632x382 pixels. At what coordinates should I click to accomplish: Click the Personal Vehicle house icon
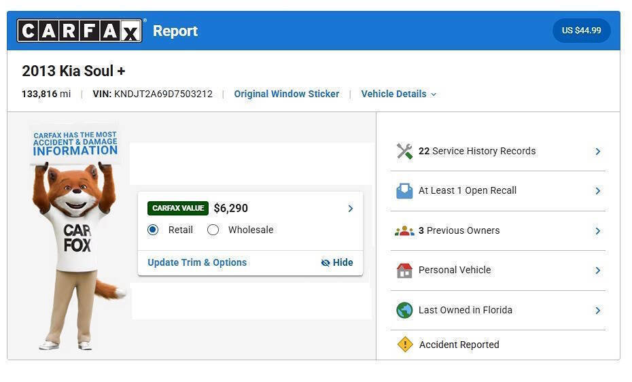click(x=404, y=271)
